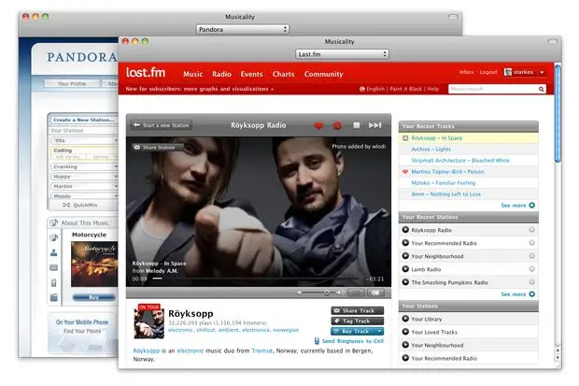
Task: Click See more under Your Recent Stations
Action: coord(517,294)
